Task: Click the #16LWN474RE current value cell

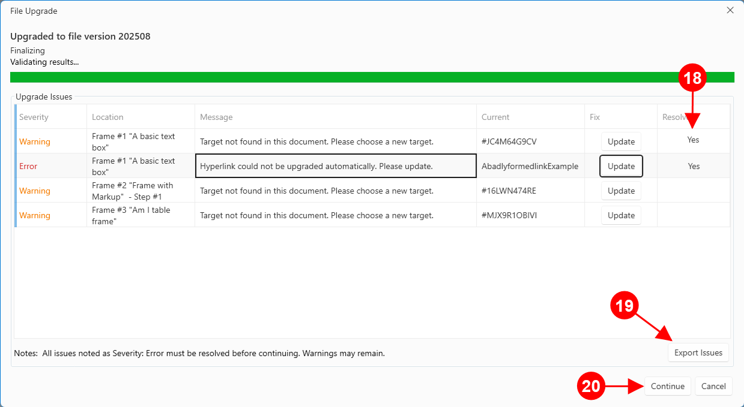Action: [509, 191]
